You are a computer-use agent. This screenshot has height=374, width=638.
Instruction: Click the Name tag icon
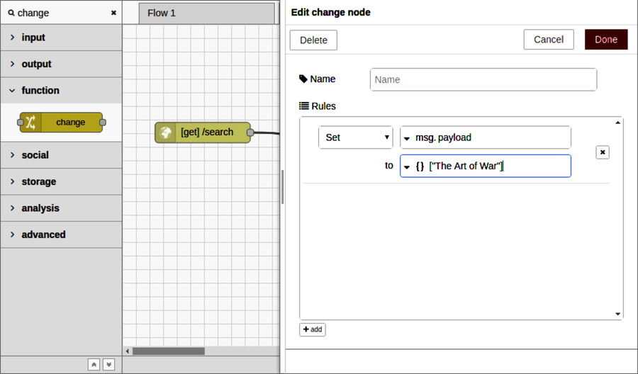(303, 79)
